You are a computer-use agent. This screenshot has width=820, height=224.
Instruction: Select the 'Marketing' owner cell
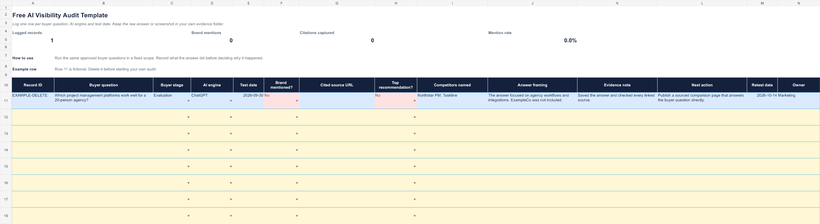[799, 101]
